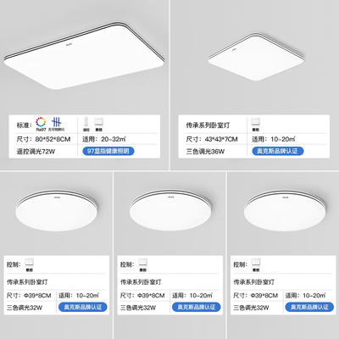Click the no-flicker wave lines icon
The image size is (339, 339).
point(57,122)
